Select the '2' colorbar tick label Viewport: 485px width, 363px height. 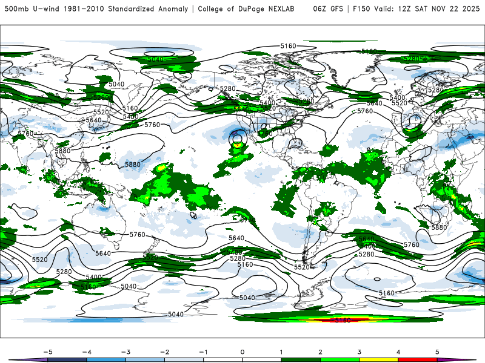pyautogui.click(x=321, y=352)
